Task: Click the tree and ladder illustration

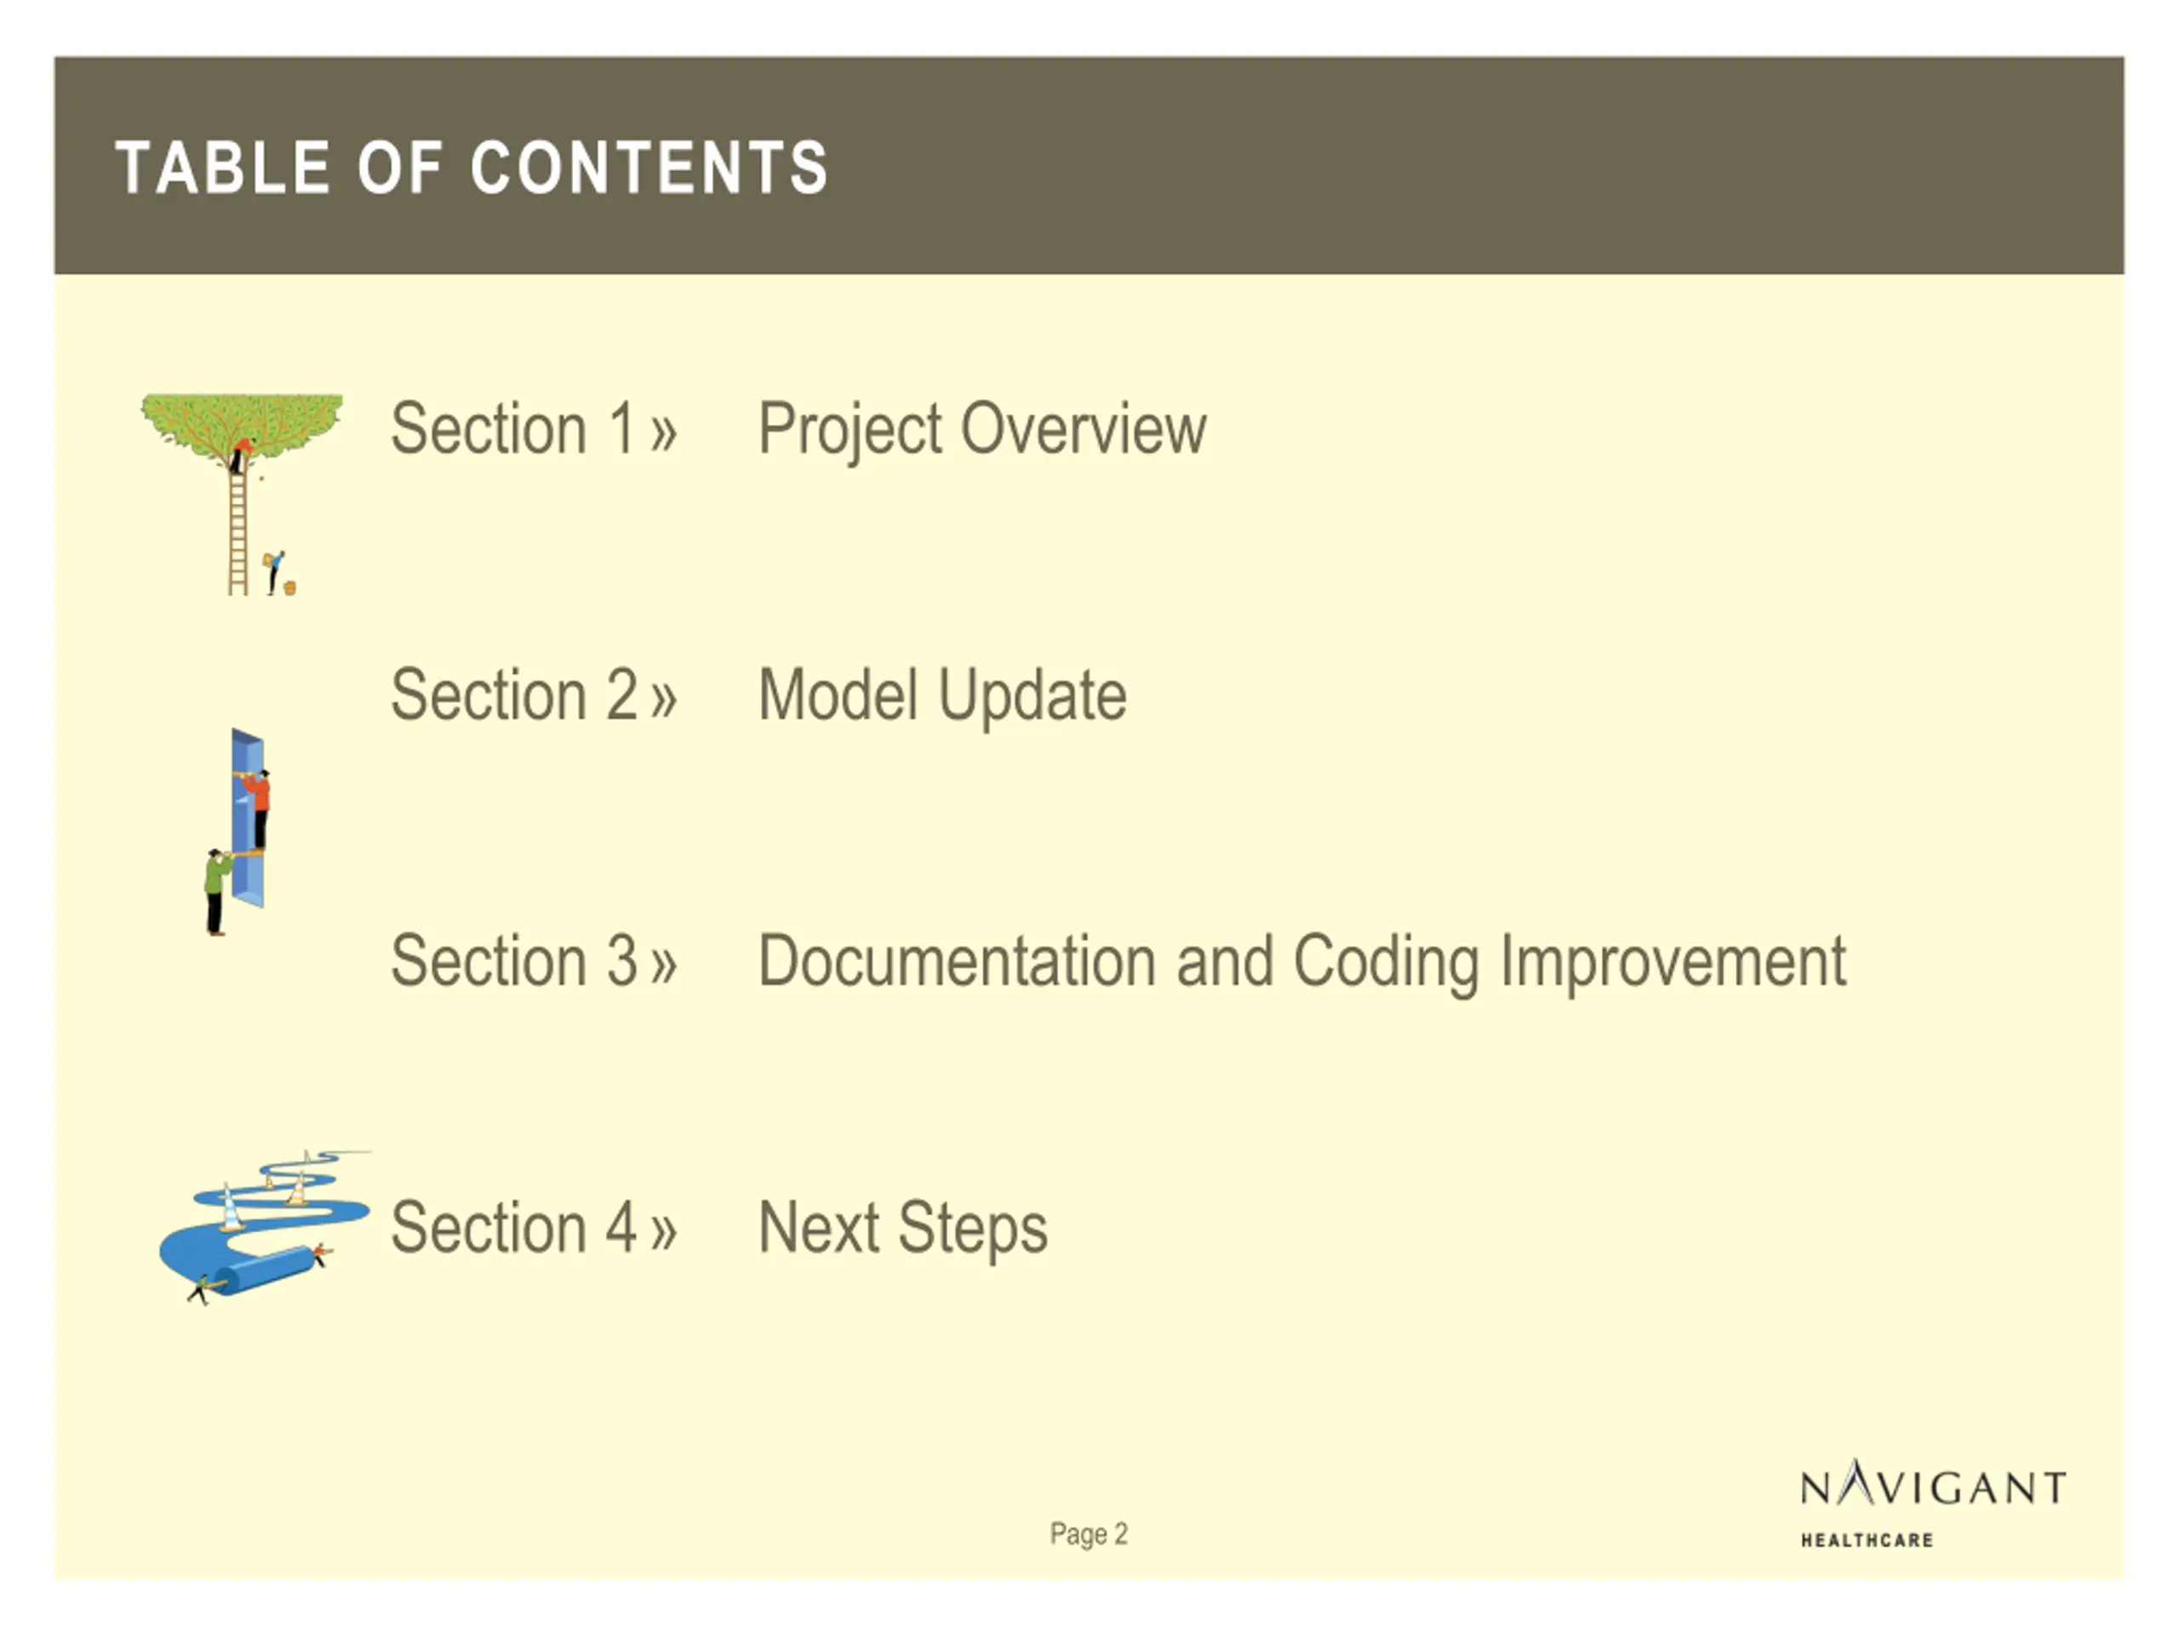Action: [x=243, y=494]
